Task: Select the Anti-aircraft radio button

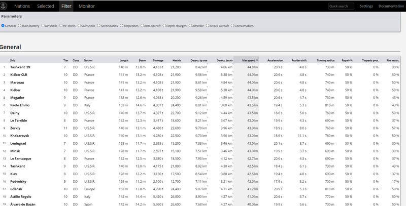Action: [x=142, y=25]
